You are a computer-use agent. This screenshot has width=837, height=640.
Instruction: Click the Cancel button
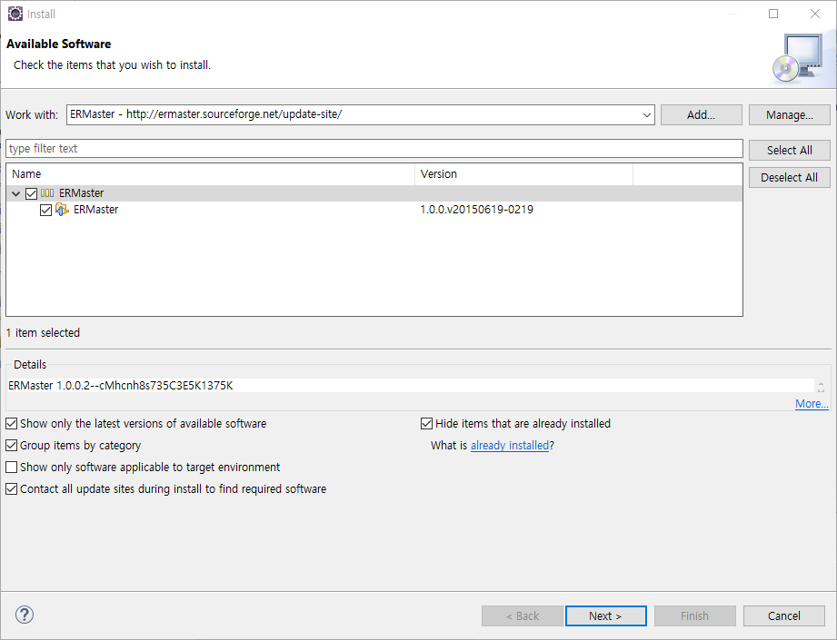pos(783,615)
